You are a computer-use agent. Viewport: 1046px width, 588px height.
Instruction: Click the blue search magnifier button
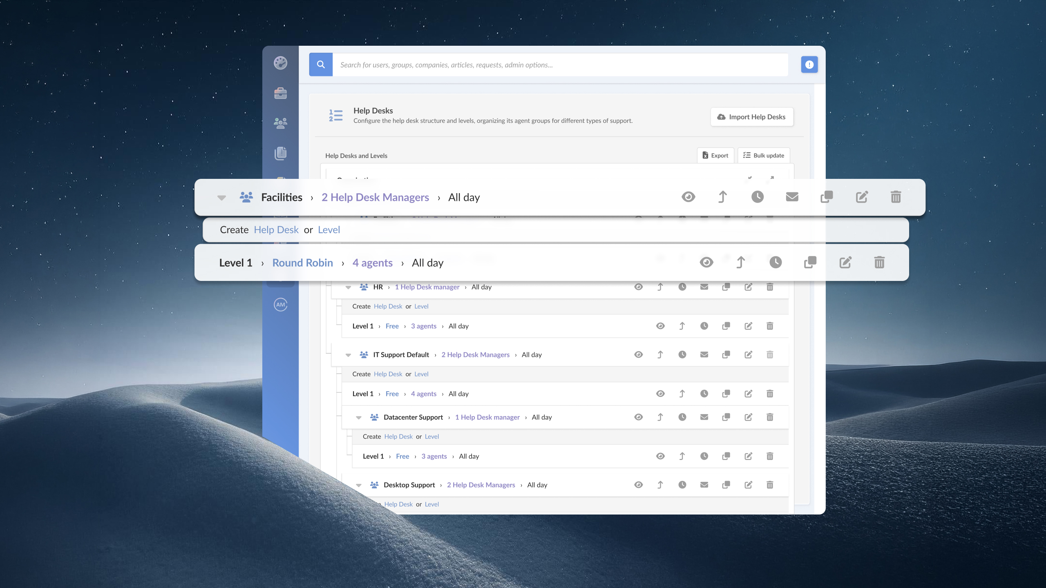[x=321, y=65]
